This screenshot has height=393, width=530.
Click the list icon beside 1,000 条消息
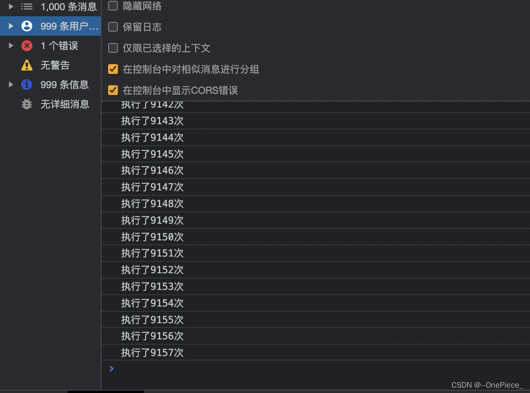click(27, 6)
